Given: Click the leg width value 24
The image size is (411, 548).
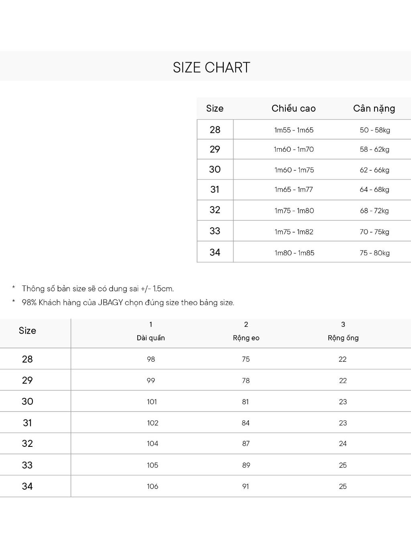Looking at the screenshot, I should pyautogui.click(x=343, y=444).
